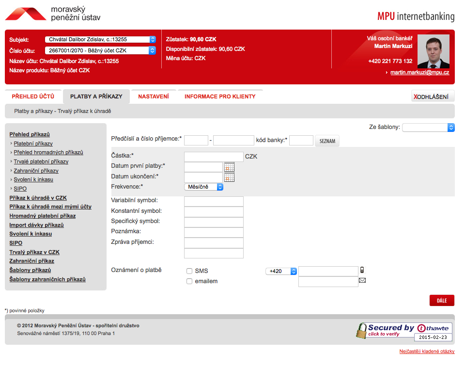The image size is (465, 369).
Task: Enable emailem payment notification checkbox
Action: [x=189, y=281]
